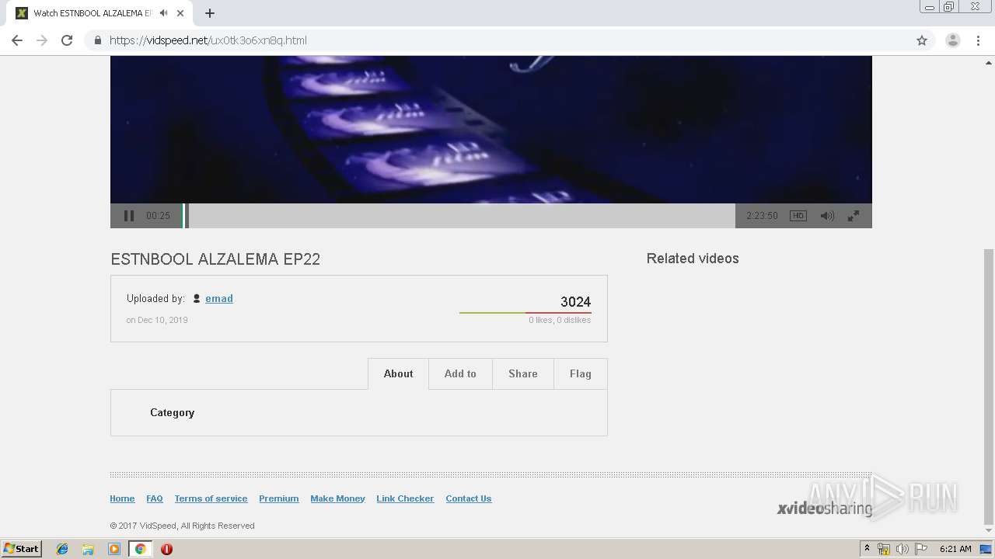Click the video frame area

click(x=491, y=130)
